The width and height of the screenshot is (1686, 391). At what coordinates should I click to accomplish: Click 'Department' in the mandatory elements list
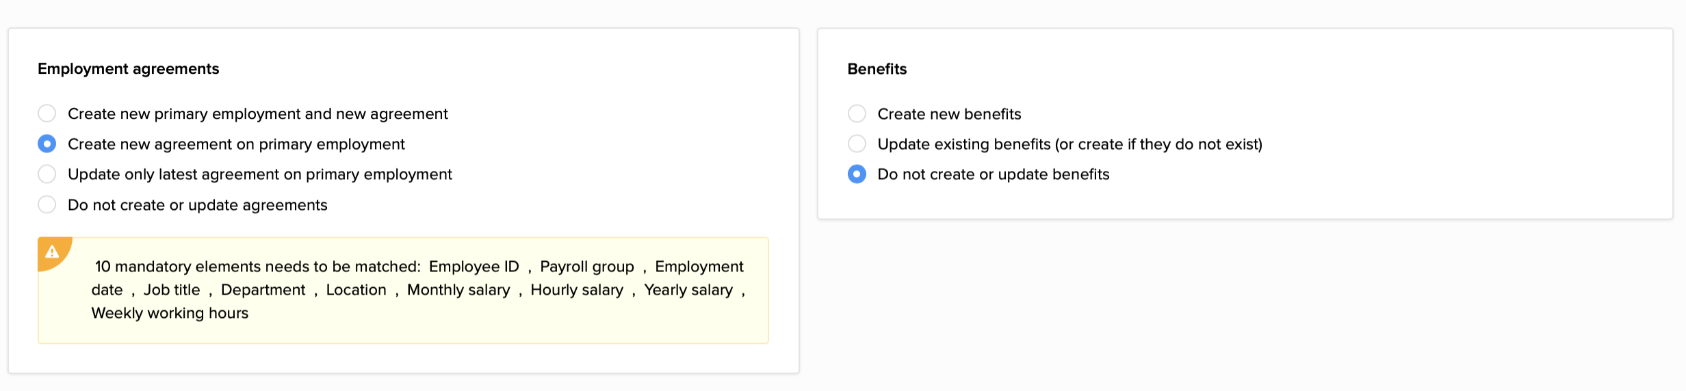tap(263, 290)
